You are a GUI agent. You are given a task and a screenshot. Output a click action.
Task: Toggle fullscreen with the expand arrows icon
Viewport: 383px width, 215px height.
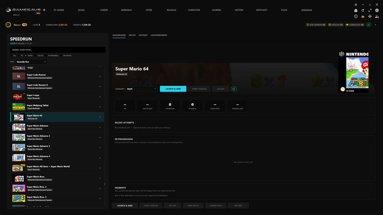click(x=370, y=10)
